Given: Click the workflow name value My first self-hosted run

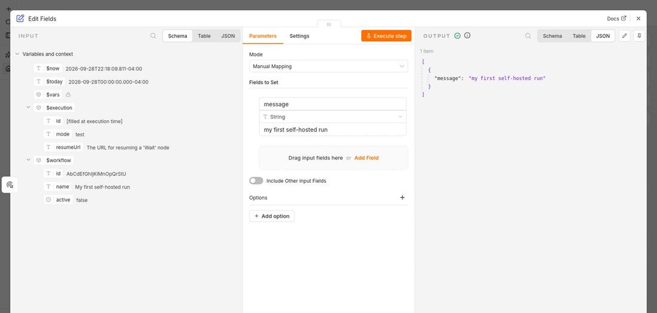Looking at the screenshot, I should 102,187.
